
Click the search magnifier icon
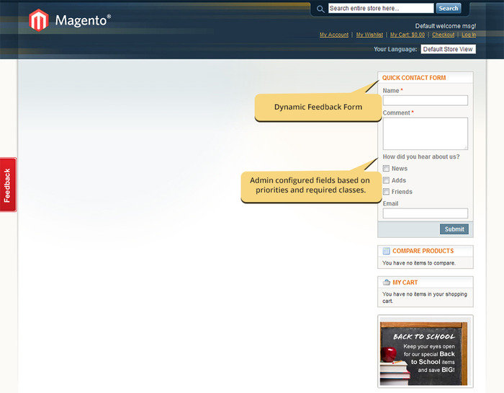320,9
